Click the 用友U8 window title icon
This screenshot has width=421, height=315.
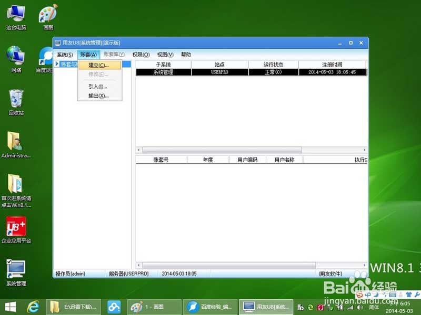tap(58, 43)
